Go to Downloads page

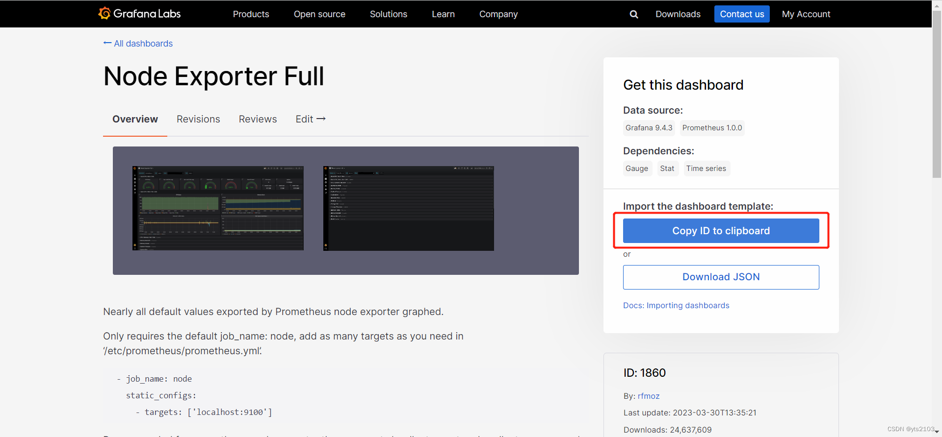click(x=678, y=14)
